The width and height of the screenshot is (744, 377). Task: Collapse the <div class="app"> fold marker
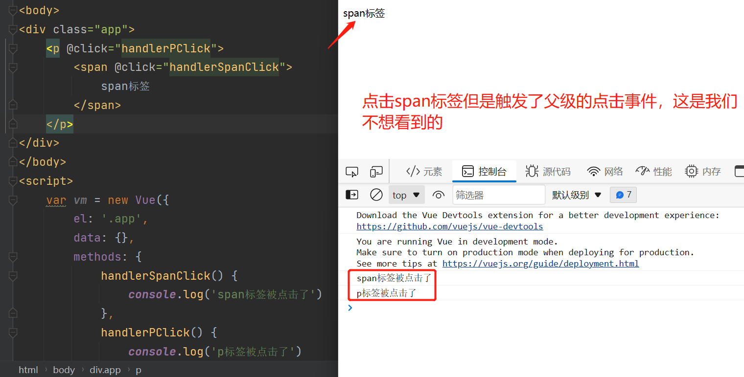click(x=13, y=29)
